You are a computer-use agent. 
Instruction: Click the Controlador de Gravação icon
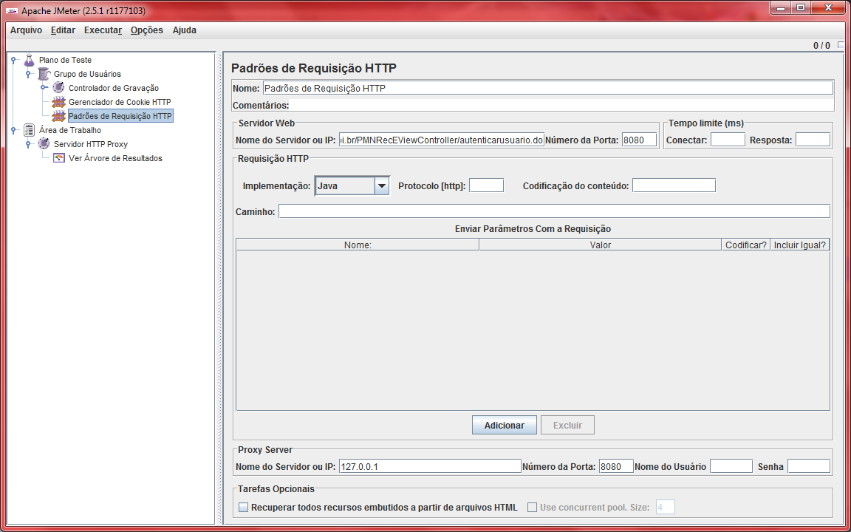pos(58,88)
